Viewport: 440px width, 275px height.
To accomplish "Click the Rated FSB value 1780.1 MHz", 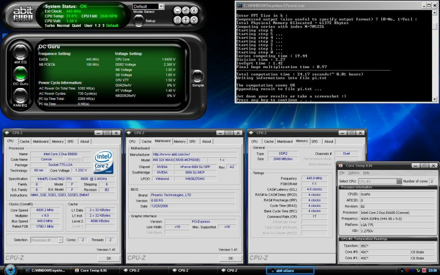I will pyautogui.click(x=45, y=226).
